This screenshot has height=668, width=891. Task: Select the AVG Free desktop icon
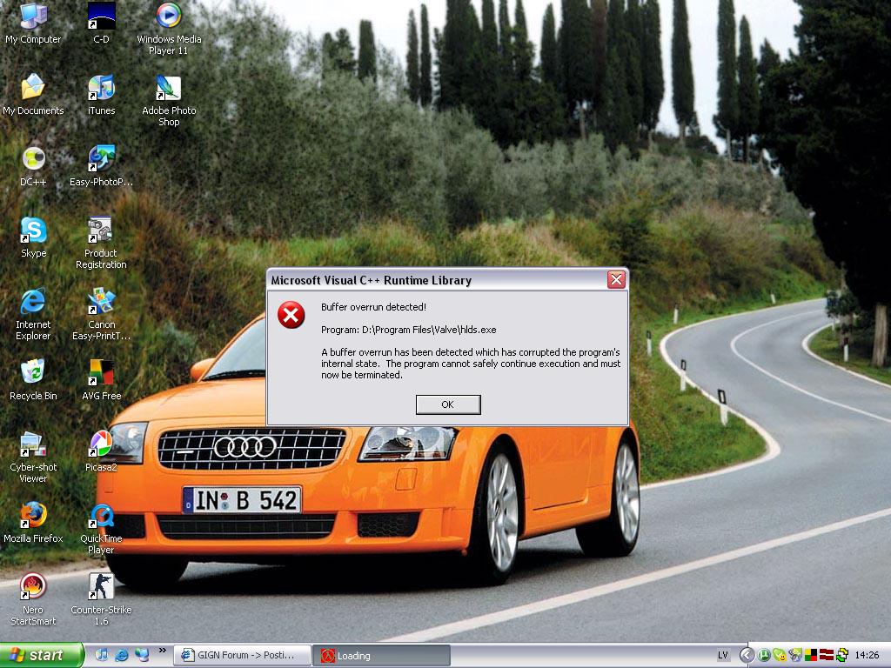pyautogui.click(x=101, y=373)
